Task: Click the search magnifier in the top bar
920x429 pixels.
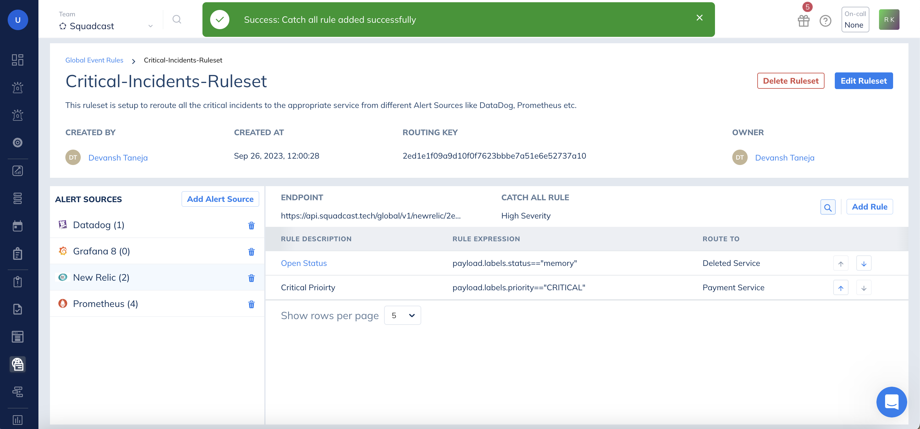Action: (177, 19)
